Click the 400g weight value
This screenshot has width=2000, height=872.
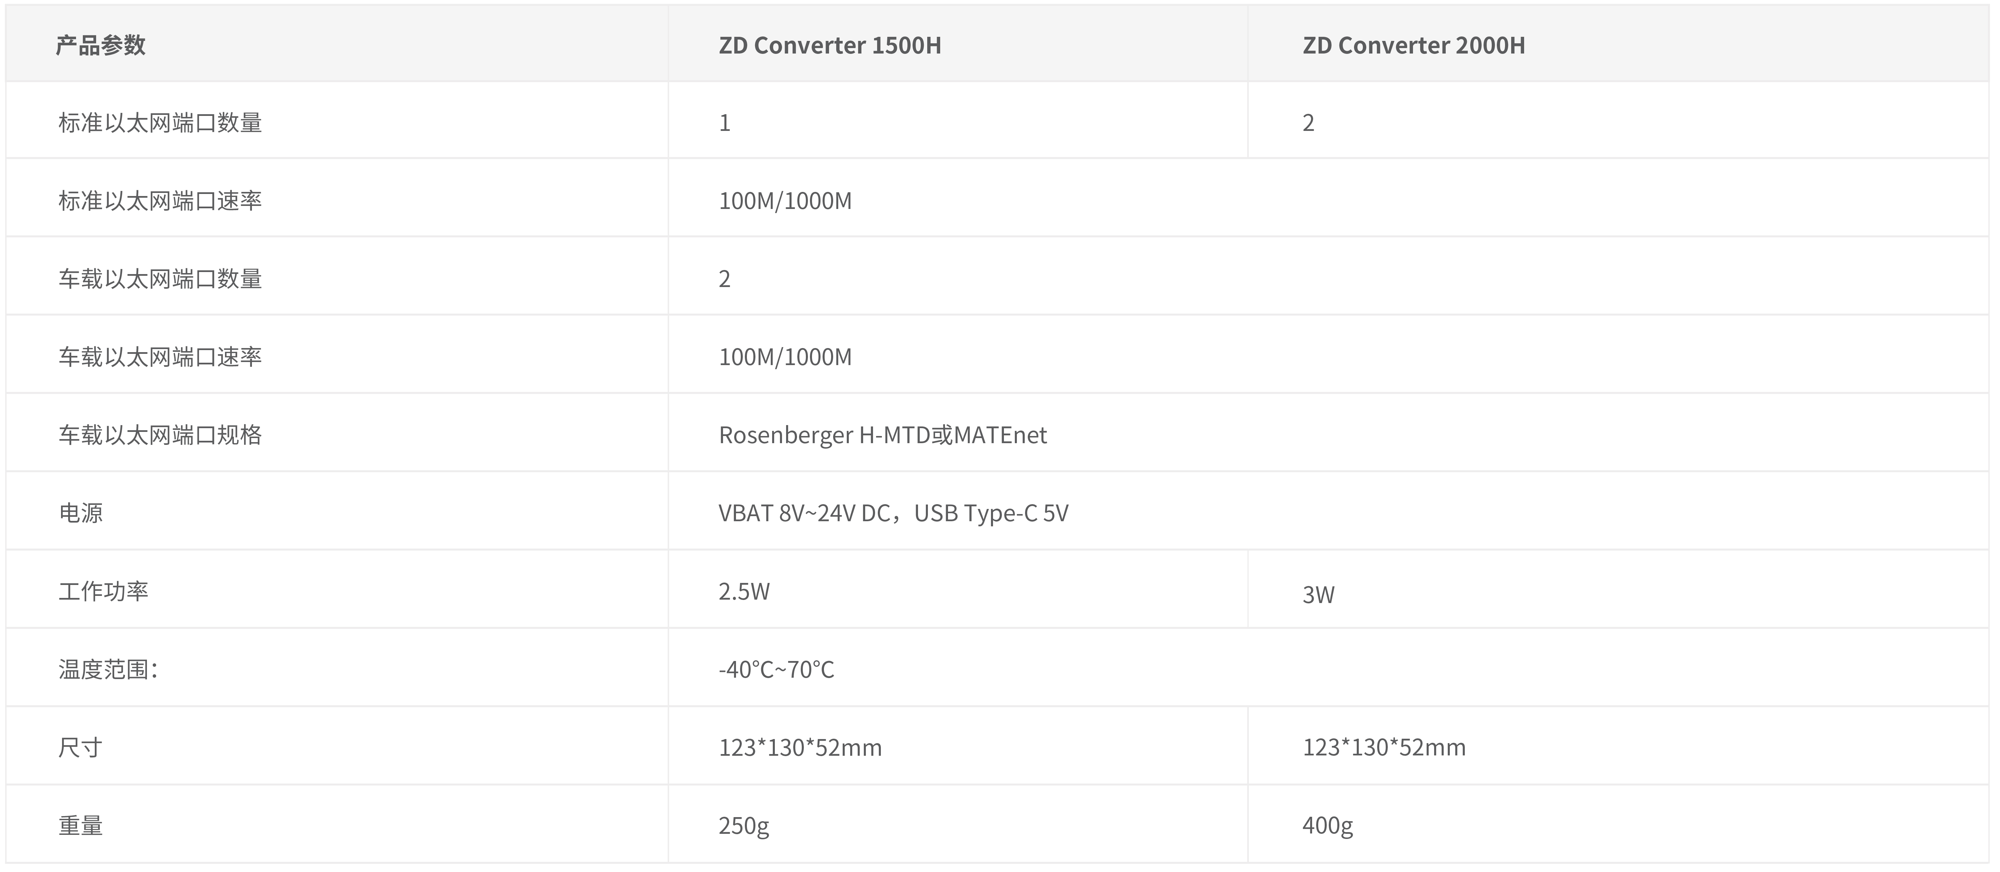click(x=1328, y=825)
